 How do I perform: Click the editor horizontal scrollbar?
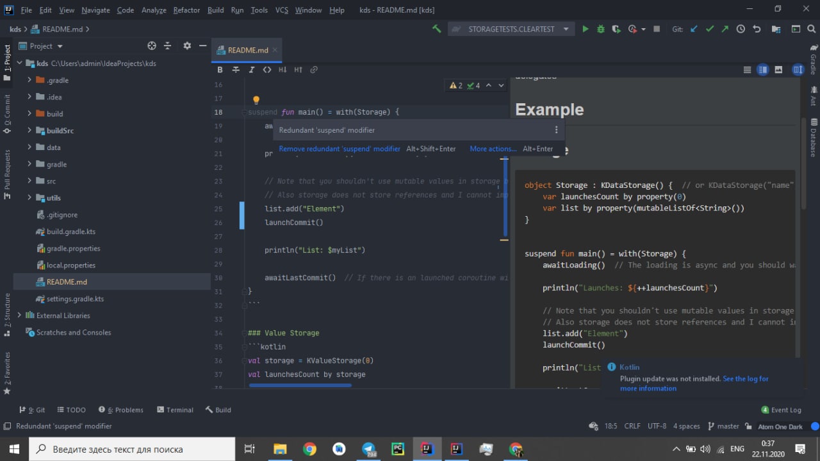(300, 385)
